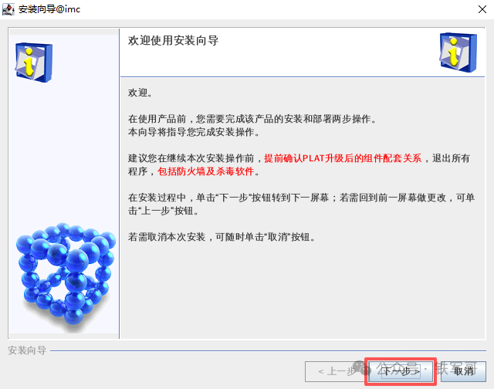494x389 pixels.
Task: Click the greyed-out < 上一步 button
Action: click(x=335, y=371)
